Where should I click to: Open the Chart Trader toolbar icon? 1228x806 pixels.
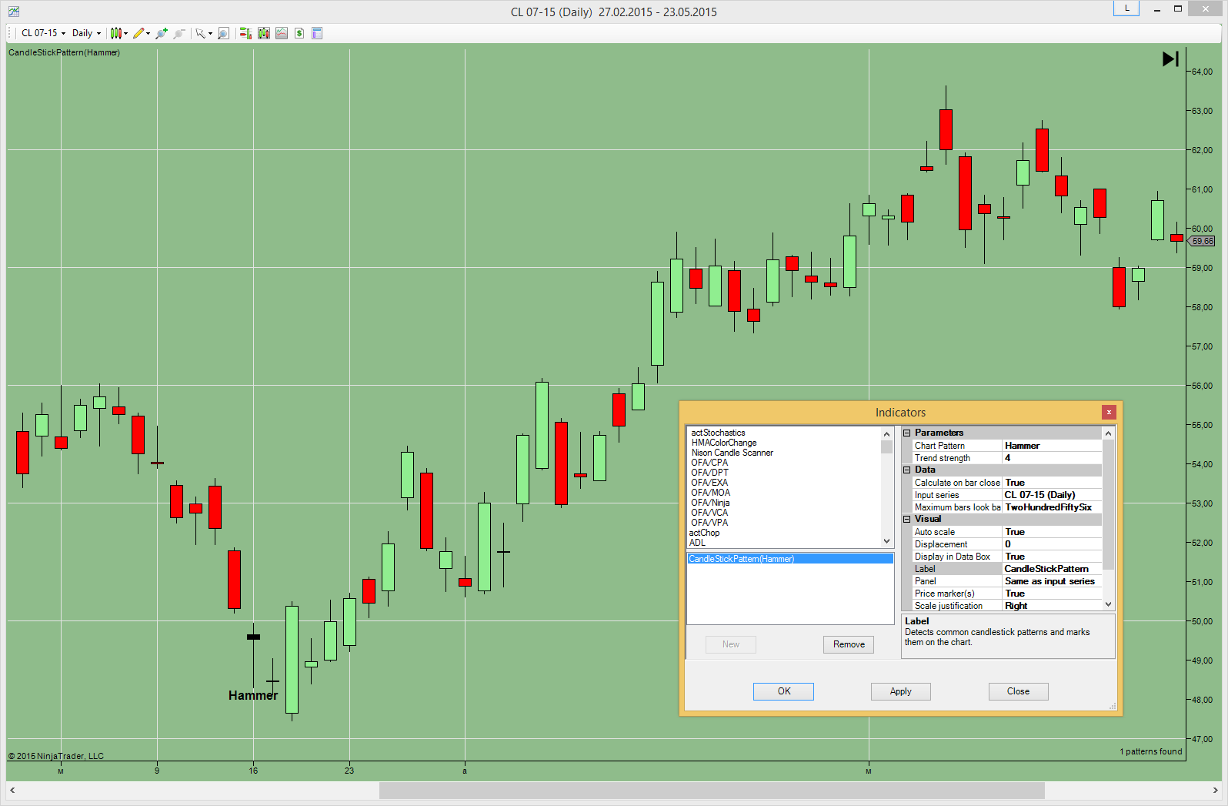pyautogui.click(x=245, y=33)
